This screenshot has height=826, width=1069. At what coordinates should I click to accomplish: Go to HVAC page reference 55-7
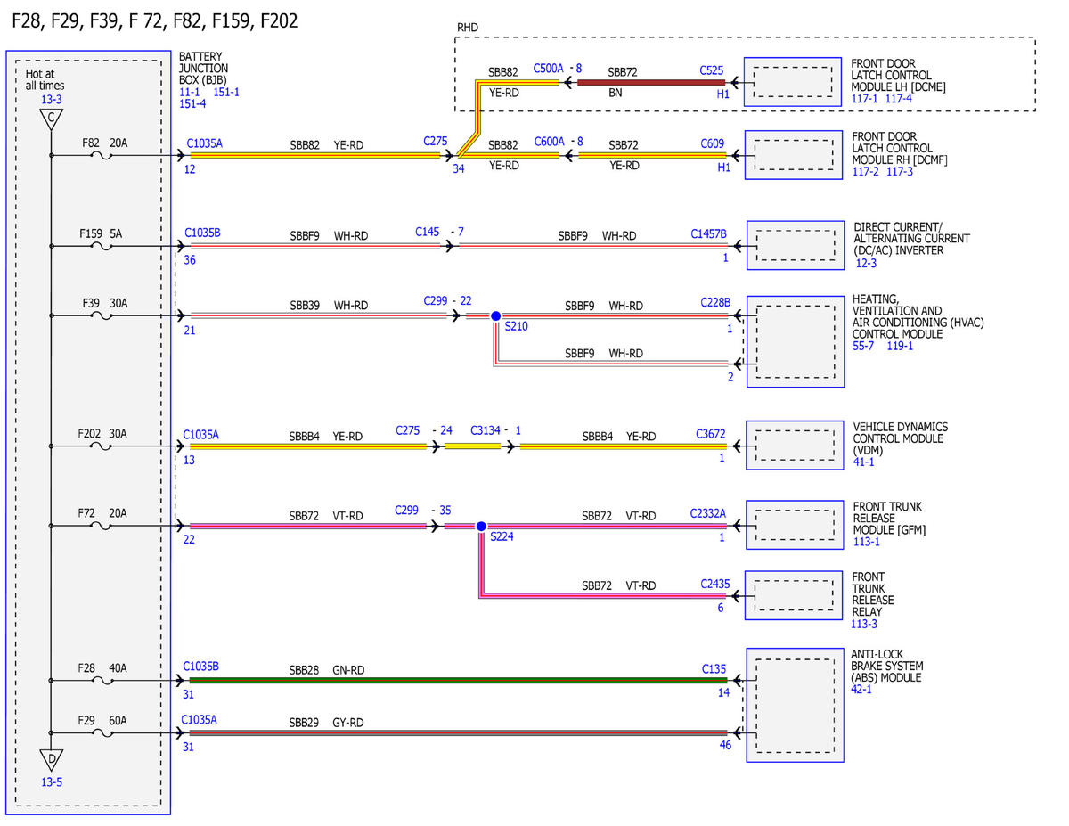point(864,346)
